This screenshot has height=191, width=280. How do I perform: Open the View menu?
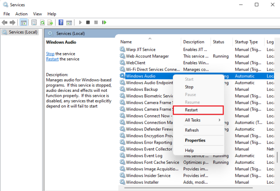[37, 14]
